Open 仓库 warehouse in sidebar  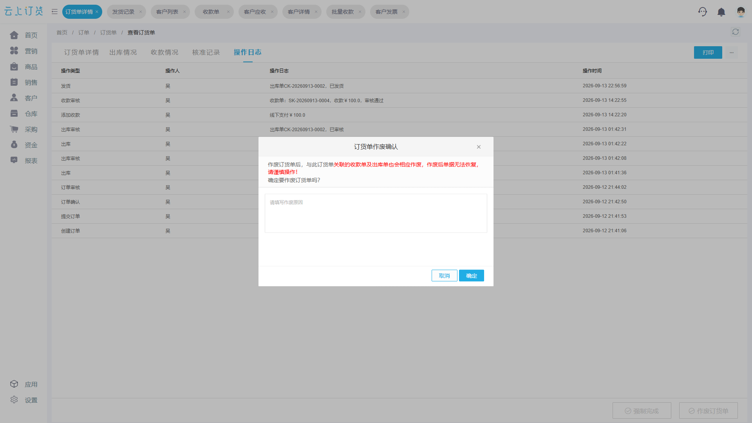click(x=23, y=114)
